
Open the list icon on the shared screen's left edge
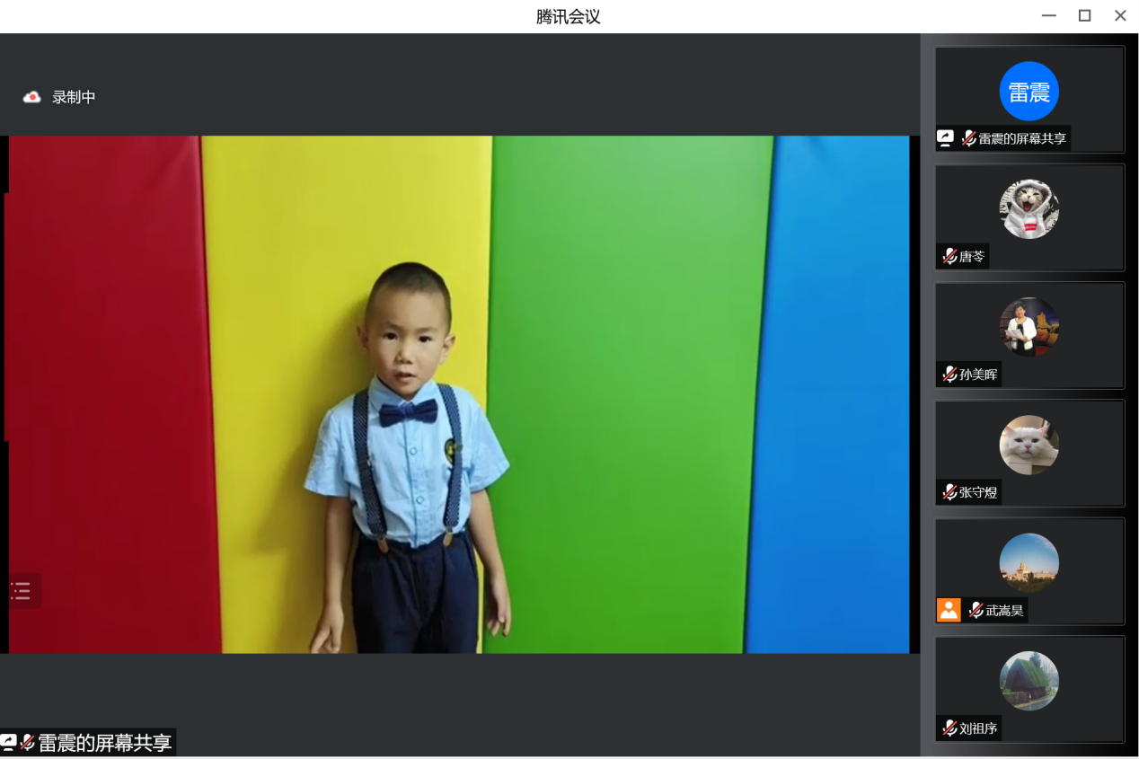tap(22, 590)
